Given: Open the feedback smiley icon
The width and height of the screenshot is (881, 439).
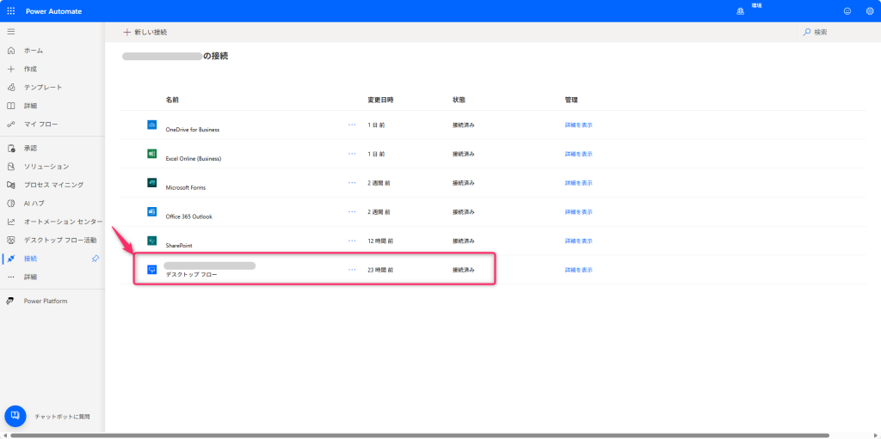Looking at the screenshot, I should pos(847,11).
